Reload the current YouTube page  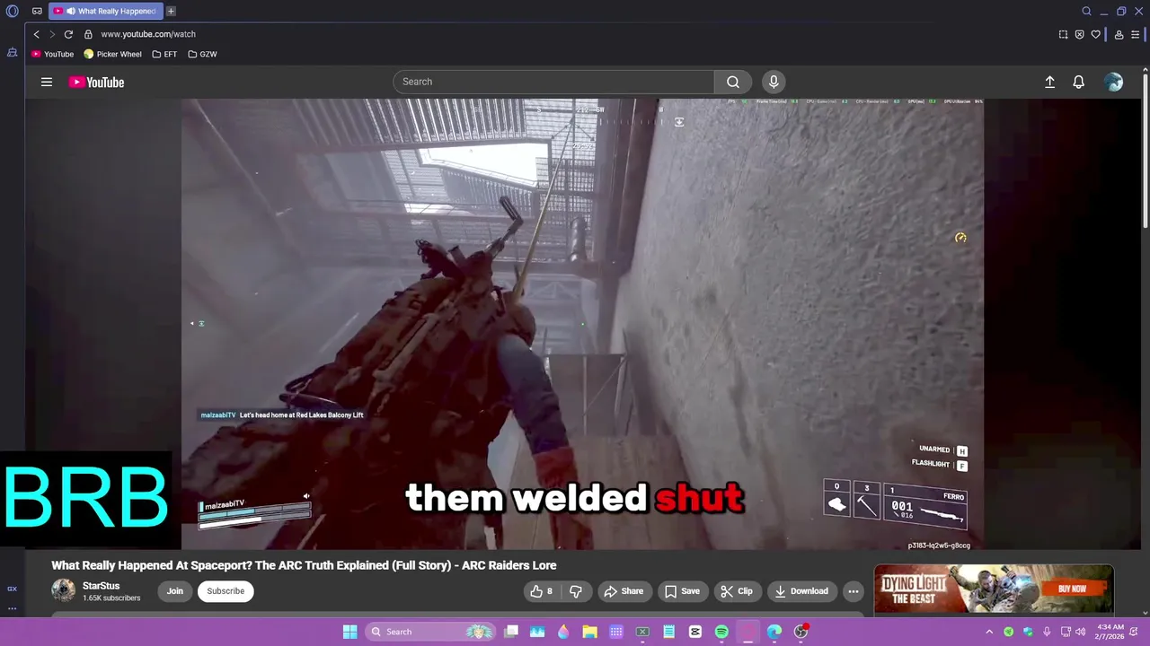tap(68, 34)
